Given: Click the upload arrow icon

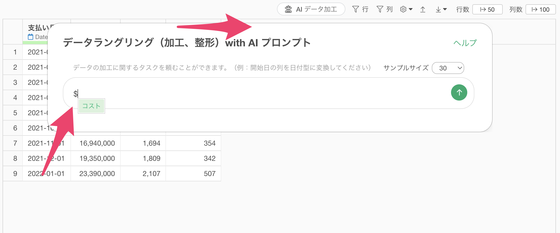Looking at the screenshot, I should [423, 9].
